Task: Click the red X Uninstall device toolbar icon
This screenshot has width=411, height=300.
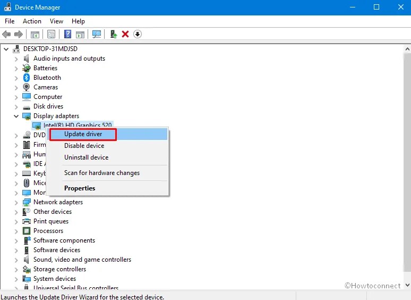Action: click(x=125, y=34)
